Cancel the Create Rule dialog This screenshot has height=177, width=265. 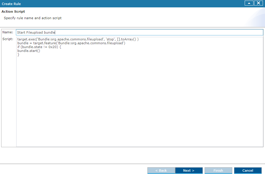tap(248, 171)
